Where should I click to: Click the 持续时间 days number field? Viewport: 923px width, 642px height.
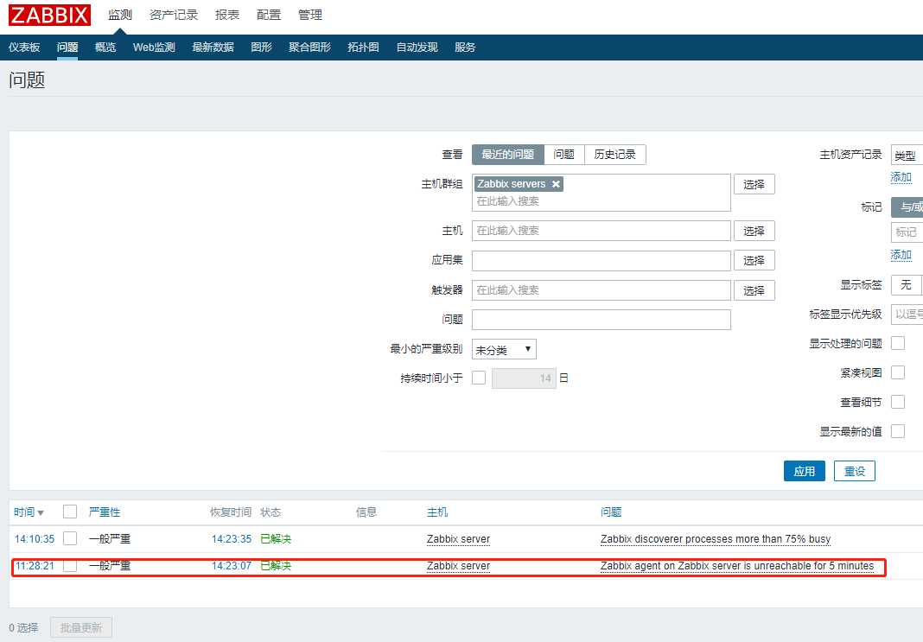(524, 378)
